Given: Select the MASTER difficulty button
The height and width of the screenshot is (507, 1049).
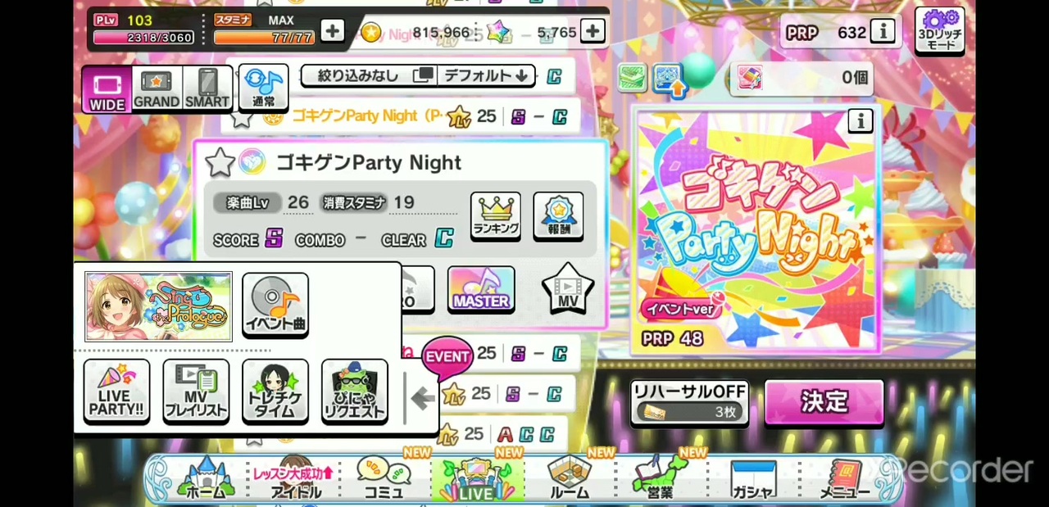Looking at the screenshot, I should (481, 289).
